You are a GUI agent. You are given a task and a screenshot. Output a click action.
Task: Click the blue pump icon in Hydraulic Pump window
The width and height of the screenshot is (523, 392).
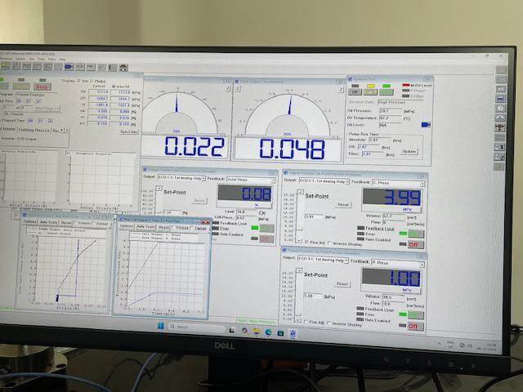click(x=426, y=125)
